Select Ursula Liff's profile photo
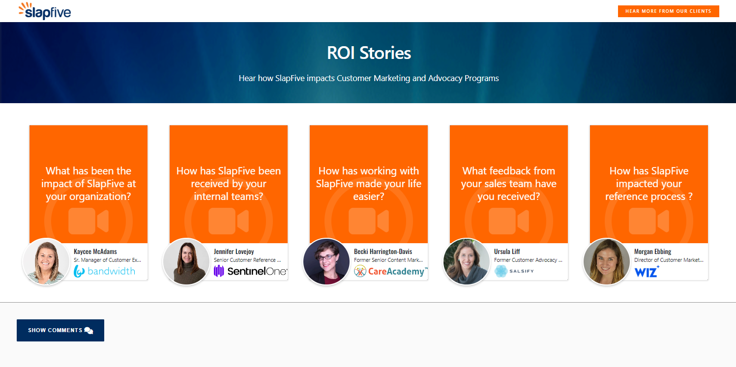The image size is (736, 367). click(467, 261)
